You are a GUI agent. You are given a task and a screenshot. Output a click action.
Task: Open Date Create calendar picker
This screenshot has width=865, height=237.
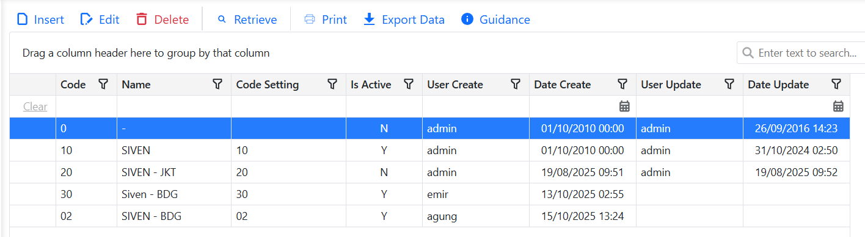click(624, 107)
